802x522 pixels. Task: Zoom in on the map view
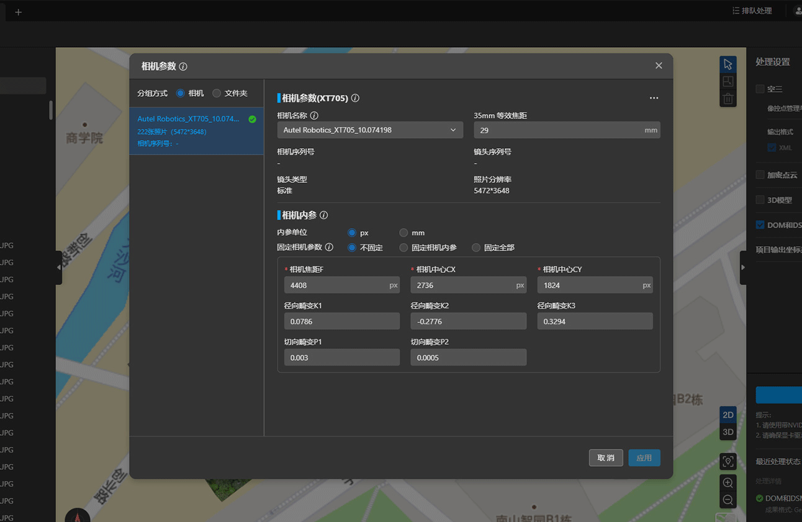(x=728, y=483)
